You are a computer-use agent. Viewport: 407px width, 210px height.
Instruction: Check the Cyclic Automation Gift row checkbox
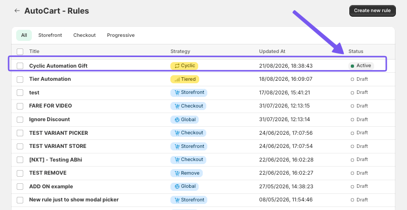click(x=20, y=66)
